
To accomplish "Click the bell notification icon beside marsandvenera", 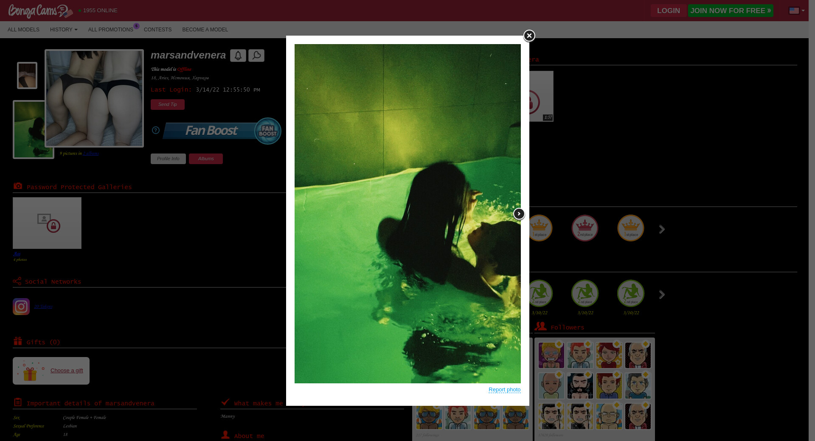I will pos(238,56).
